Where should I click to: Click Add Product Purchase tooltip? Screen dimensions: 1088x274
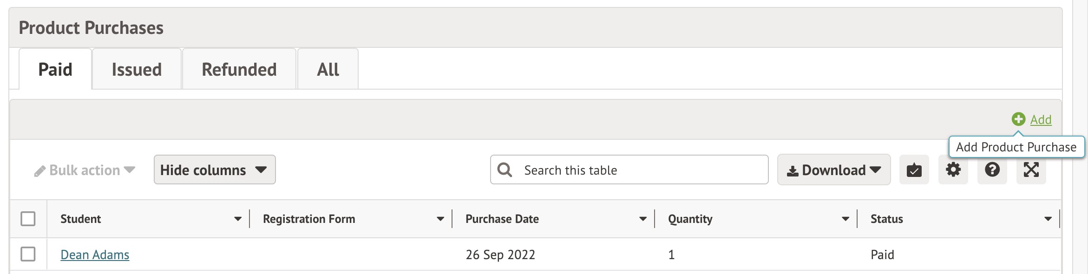coord(1016,147)
